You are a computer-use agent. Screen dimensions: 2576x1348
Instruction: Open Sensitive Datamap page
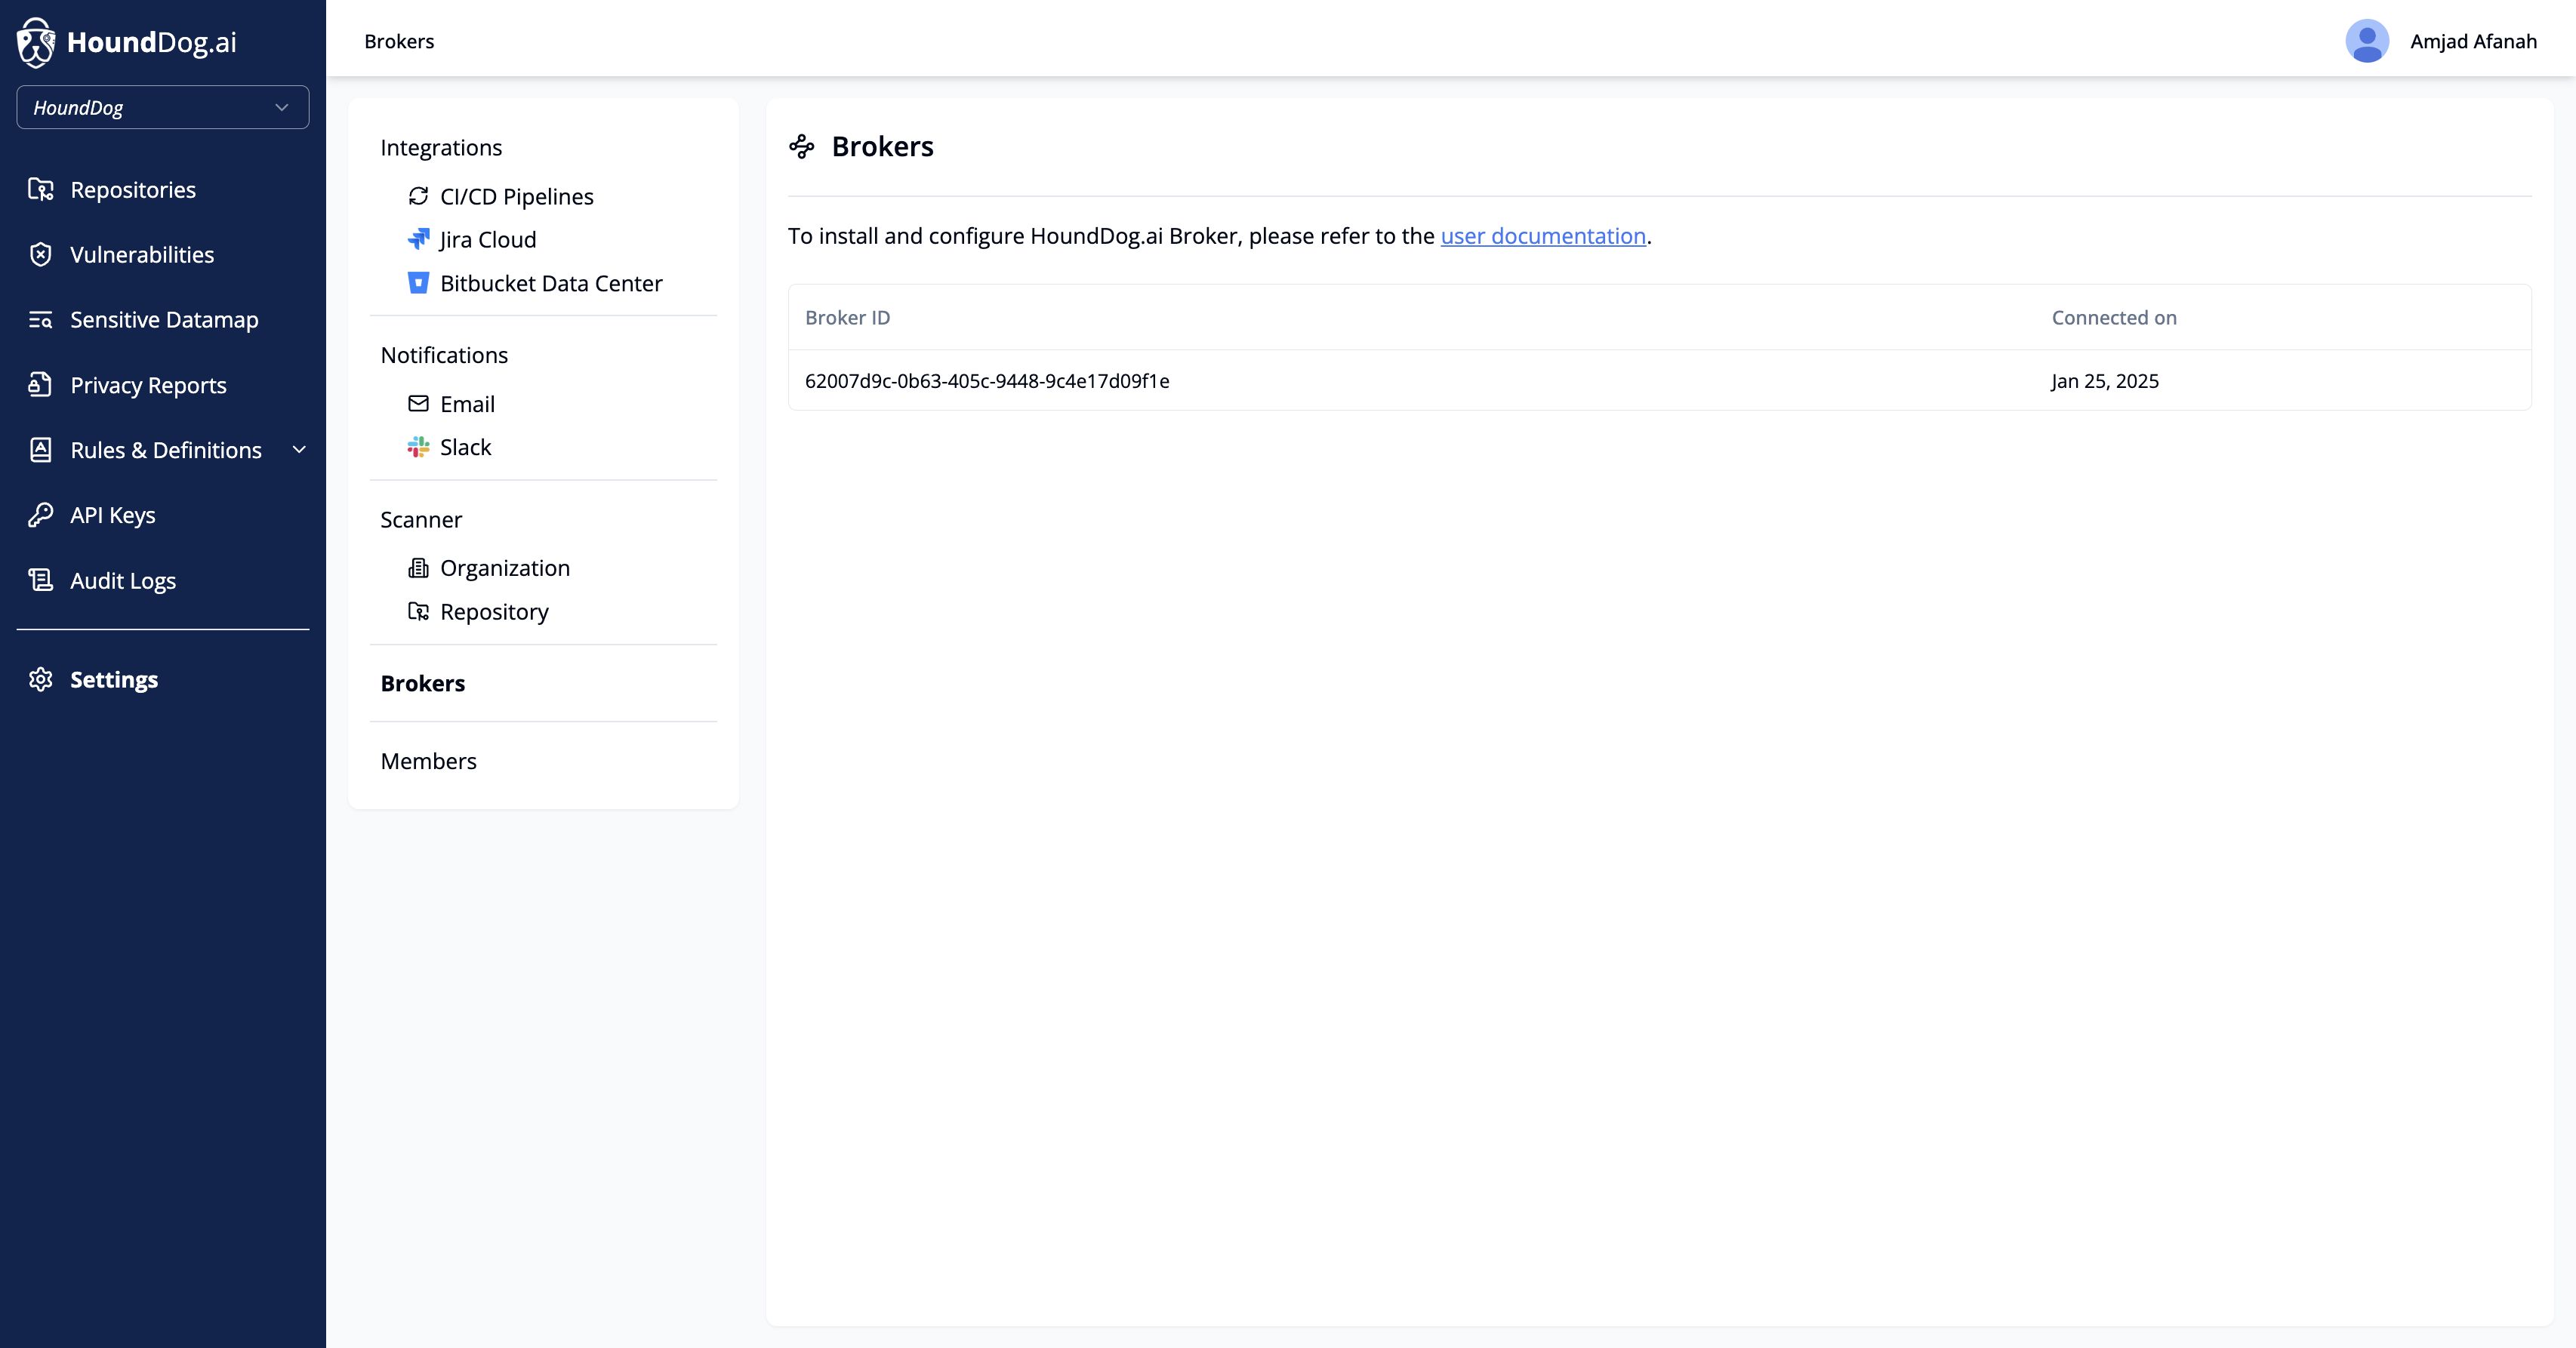pyautogui.click(x=164, y=319)
